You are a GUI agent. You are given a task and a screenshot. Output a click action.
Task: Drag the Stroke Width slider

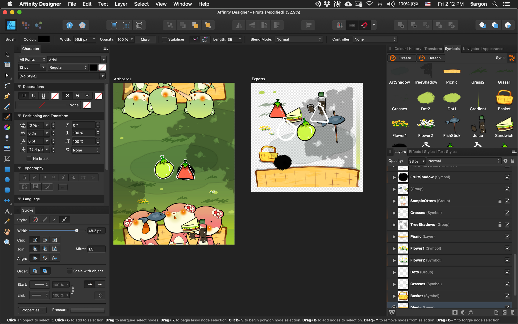(x=77, y=230)
